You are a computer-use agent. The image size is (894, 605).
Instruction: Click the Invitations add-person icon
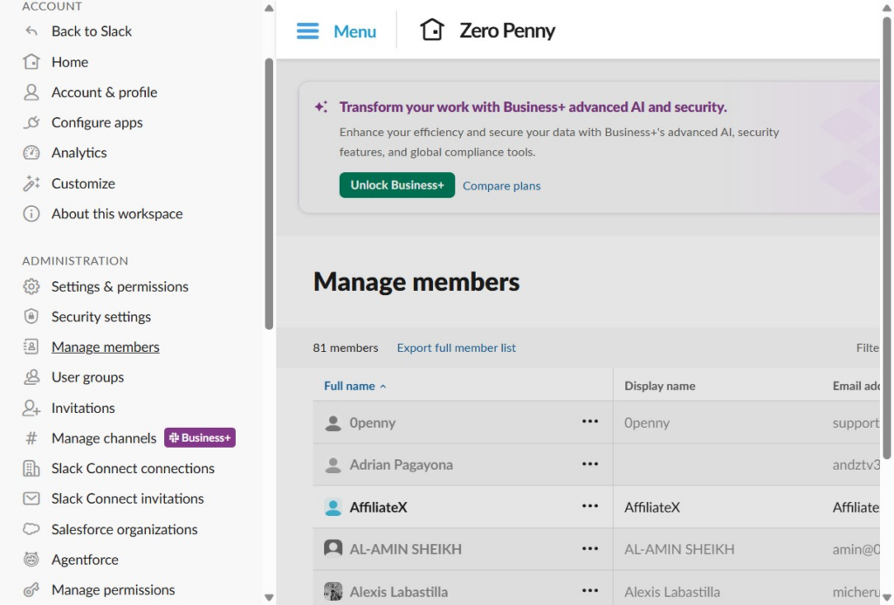pos(31,408)
